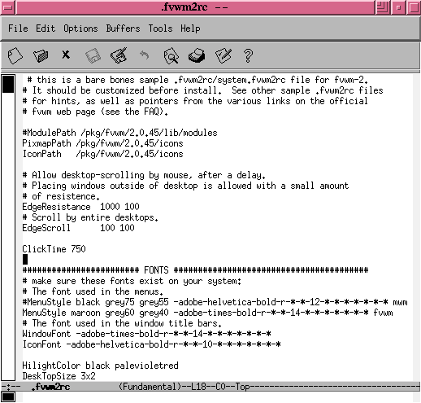Click the Top position indicator in mode line
The image size is (421, 403).
(x=242, y=387)
